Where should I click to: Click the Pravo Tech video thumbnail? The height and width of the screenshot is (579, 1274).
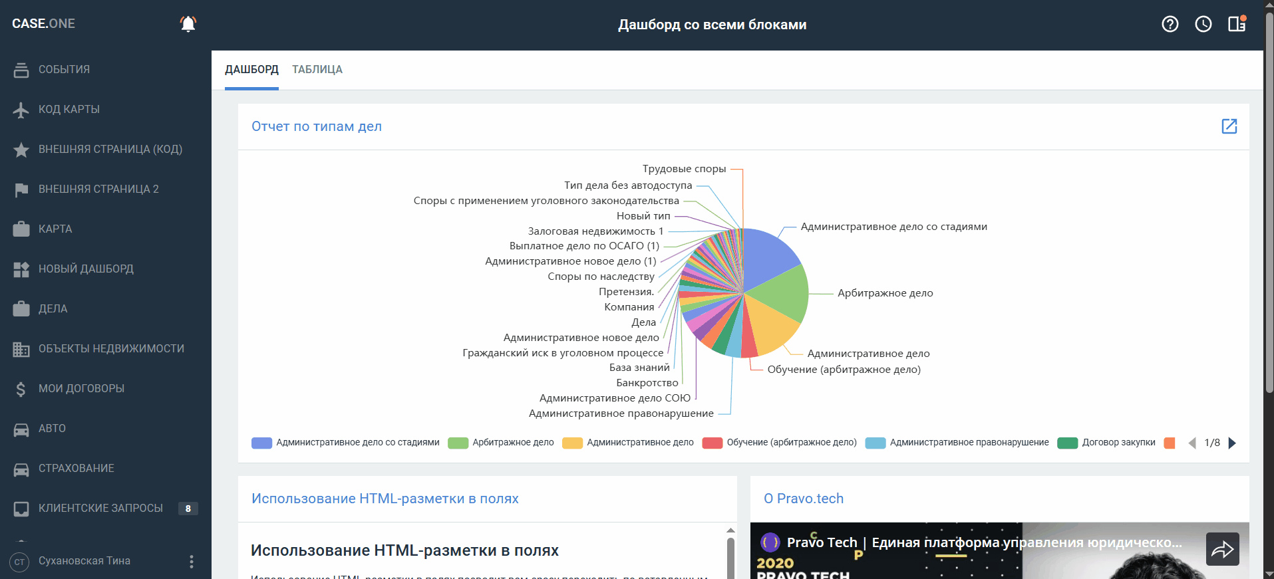coord(1000,550)
